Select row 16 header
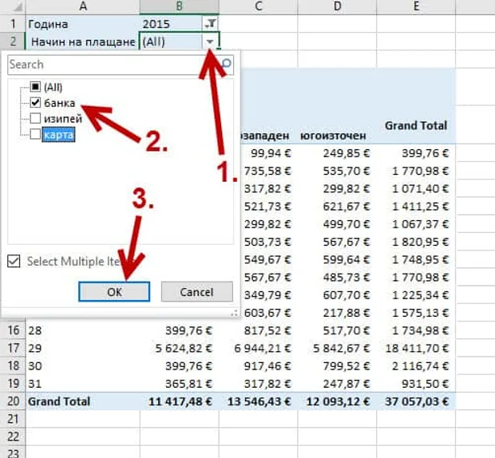The width and height of the screenshot is (495, 458). pyautogui.click(x=13, y=330)
